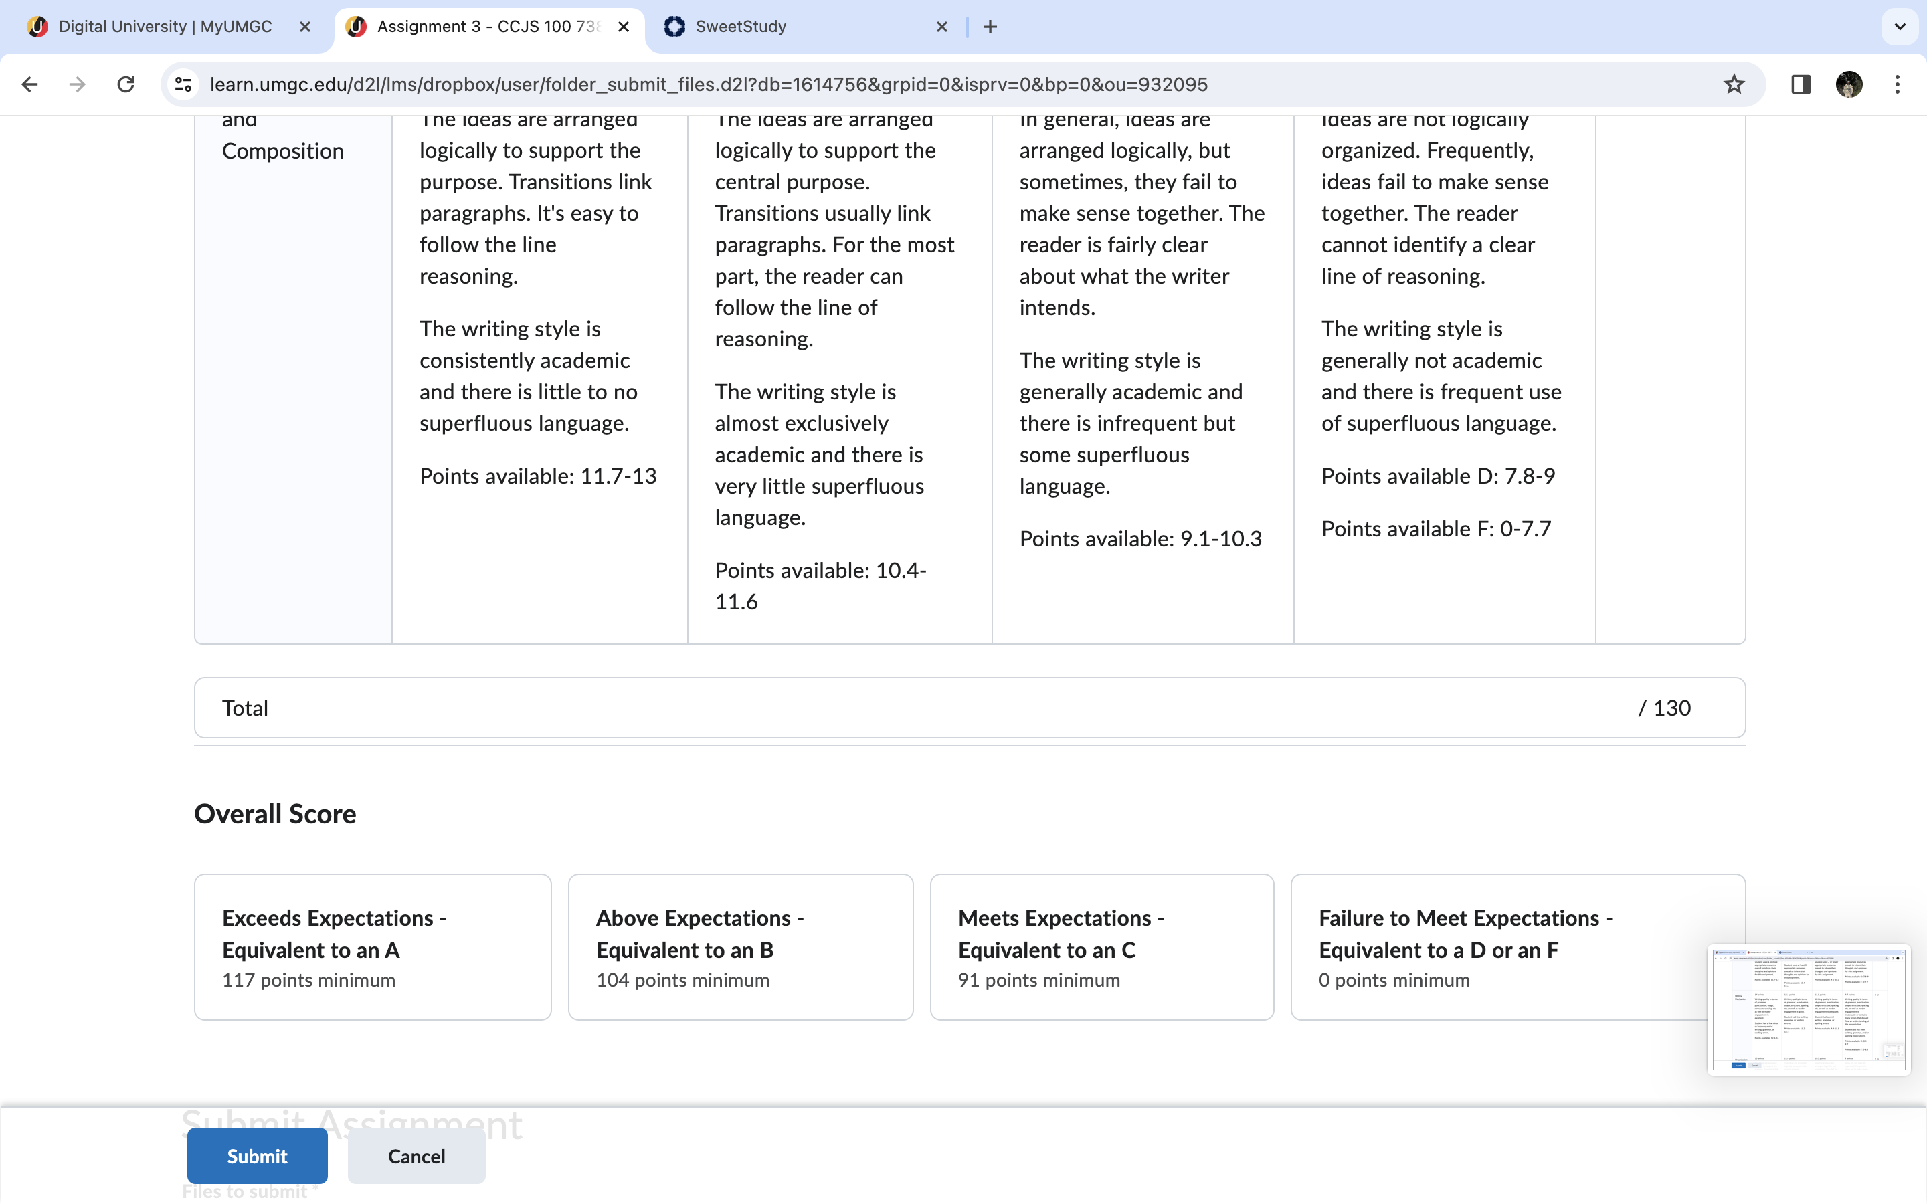Open the Chrome profile avatar
The image size is (1927, 1204).
click(x=1848, y=84)
